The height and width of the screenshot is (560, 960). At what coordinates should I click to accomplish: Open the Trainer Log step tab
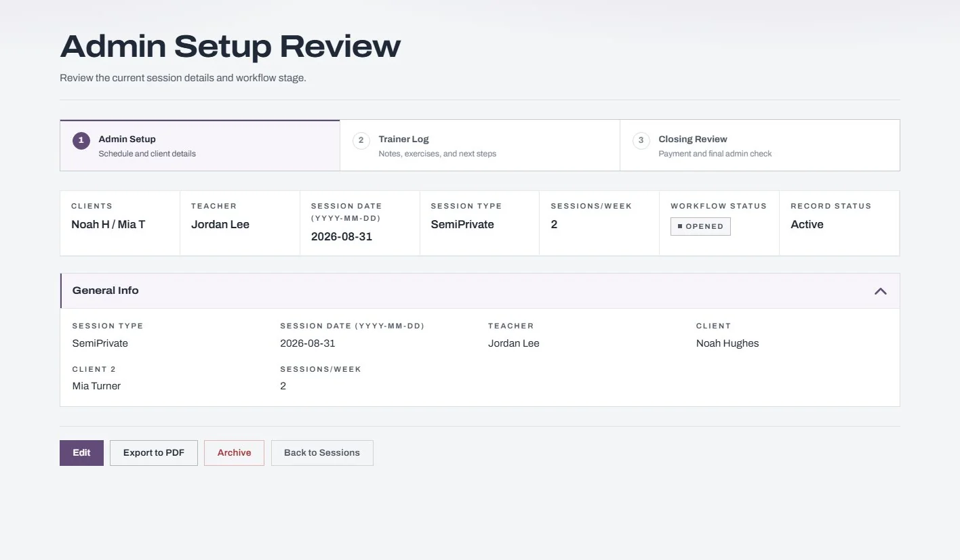[x=480, y=146]
